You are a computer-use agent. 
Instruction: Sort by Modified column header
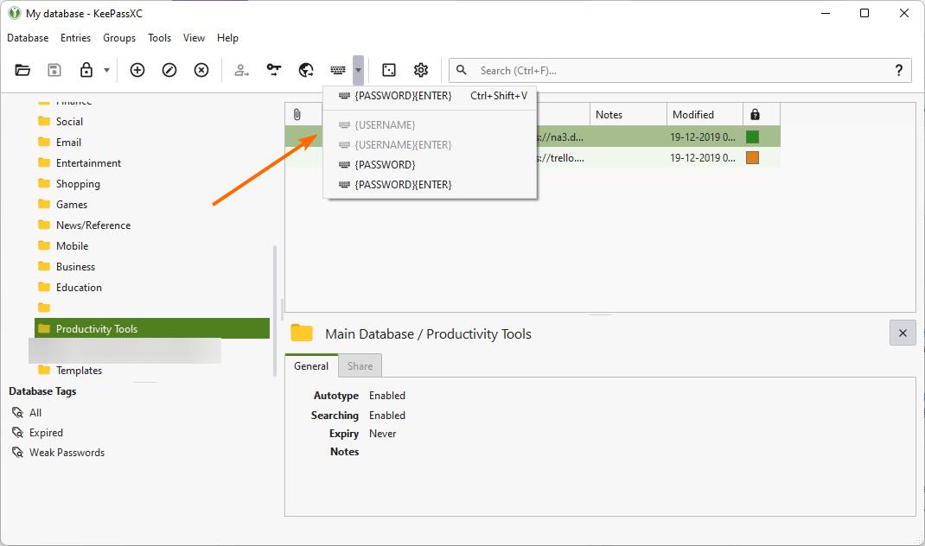click(705, 114)
